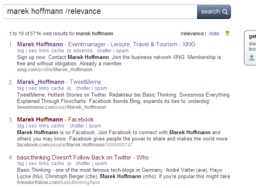Screen dimensions: 256x188
Task: Click 'chatter' under the XING result
Action: pos(104,51)
